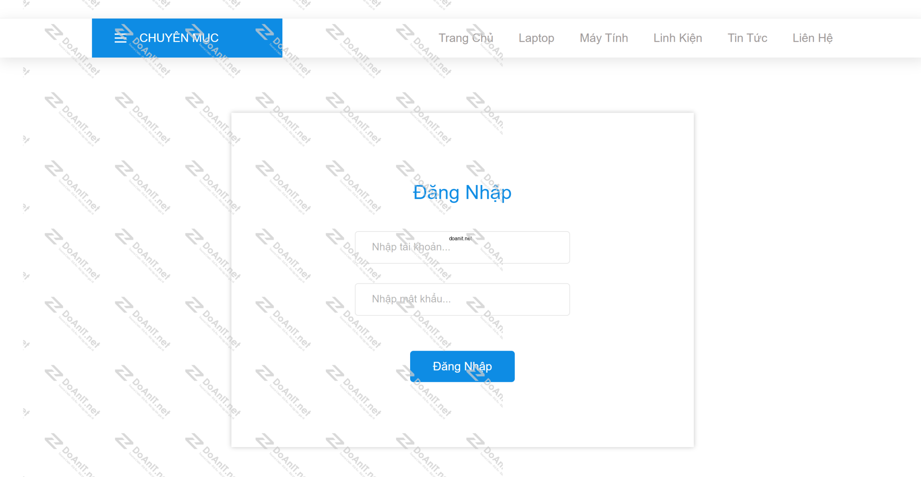
Task: Open the Laptop menu item
Action: coord(536,38)
